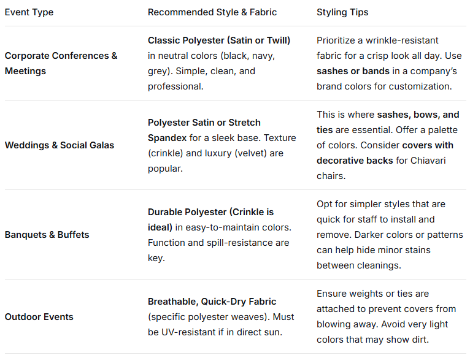
Task: Click the bold 'sashes or bands' phrase
Action: point(353,71)
